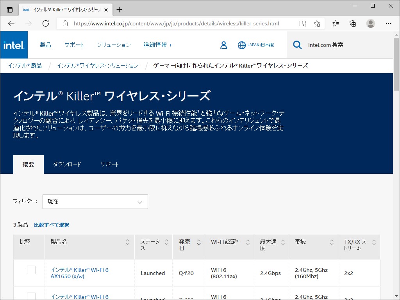Open the 現在 filter dropdown

coord(95,202)
